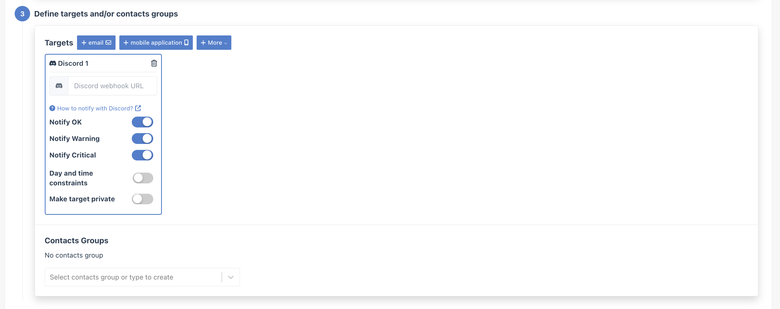The width and height of the screenshot is (780, 309).
Task: Expand the More targets dropdown
Action: point(213,42)
